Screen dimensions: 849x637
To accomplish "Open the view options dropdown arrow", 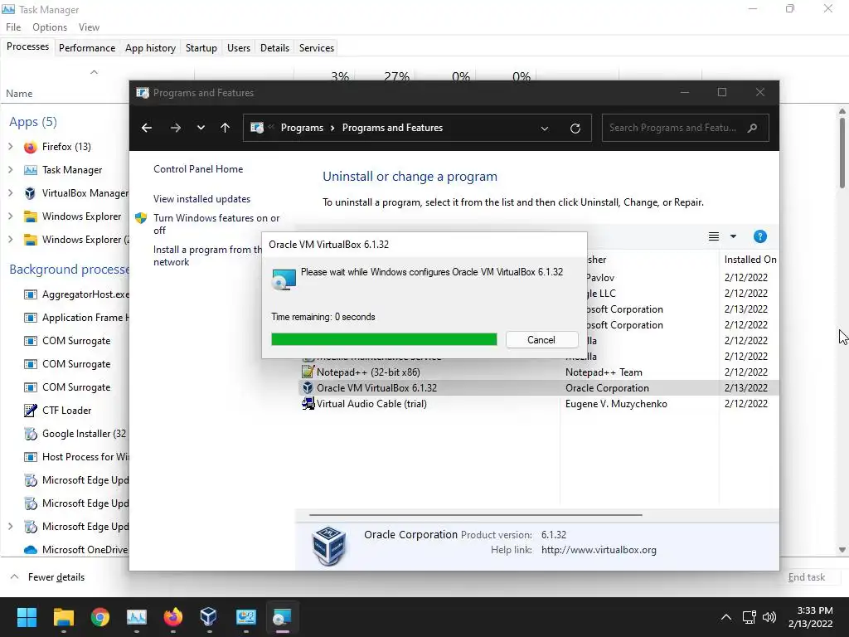I will (x=733, y=236).
